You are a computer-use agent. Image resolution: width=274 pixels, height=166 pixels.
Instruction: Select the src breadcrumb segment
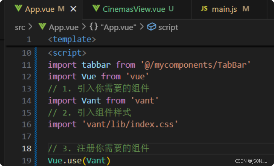(20, 27)
